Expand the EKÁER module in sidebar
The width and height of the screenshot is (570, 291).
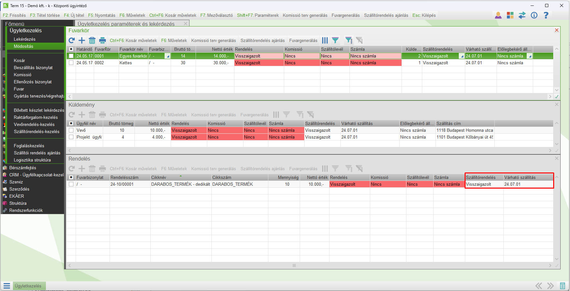pyautogui.click(x=16, y=196)
